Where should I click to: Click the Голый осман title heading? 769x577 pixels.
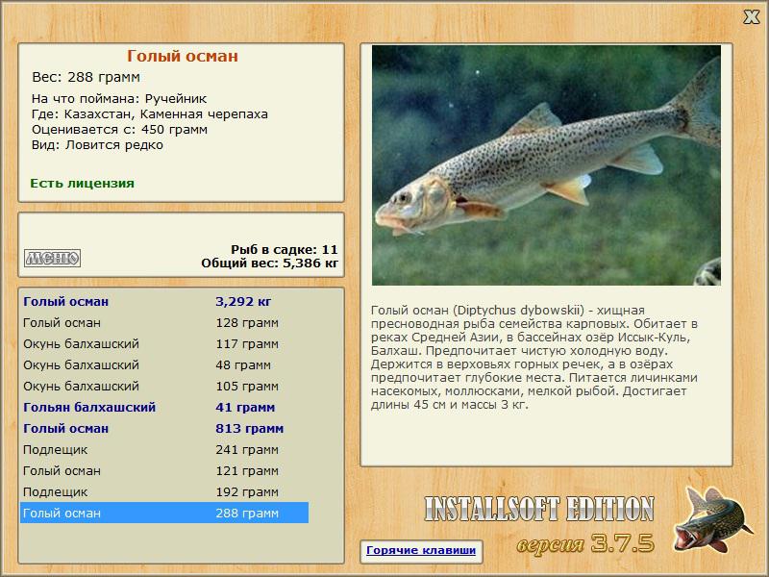coord(182,56)
